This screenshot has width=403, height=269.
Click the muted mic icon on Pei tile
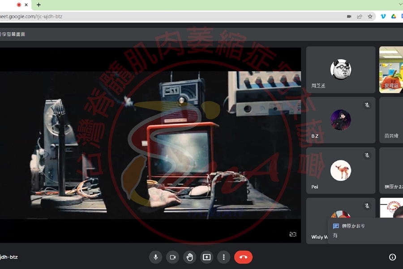[367, 155]
